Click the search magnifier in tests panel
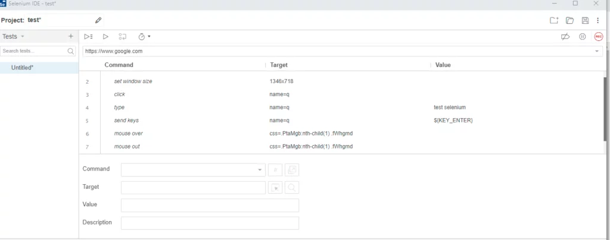This screenshot has height=240, width=610. (71, 50)
